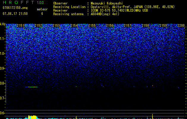Click the tall yellow spike after 2158 in bottom graph
This screenshot has height=119, width=187.
point(153,116)
